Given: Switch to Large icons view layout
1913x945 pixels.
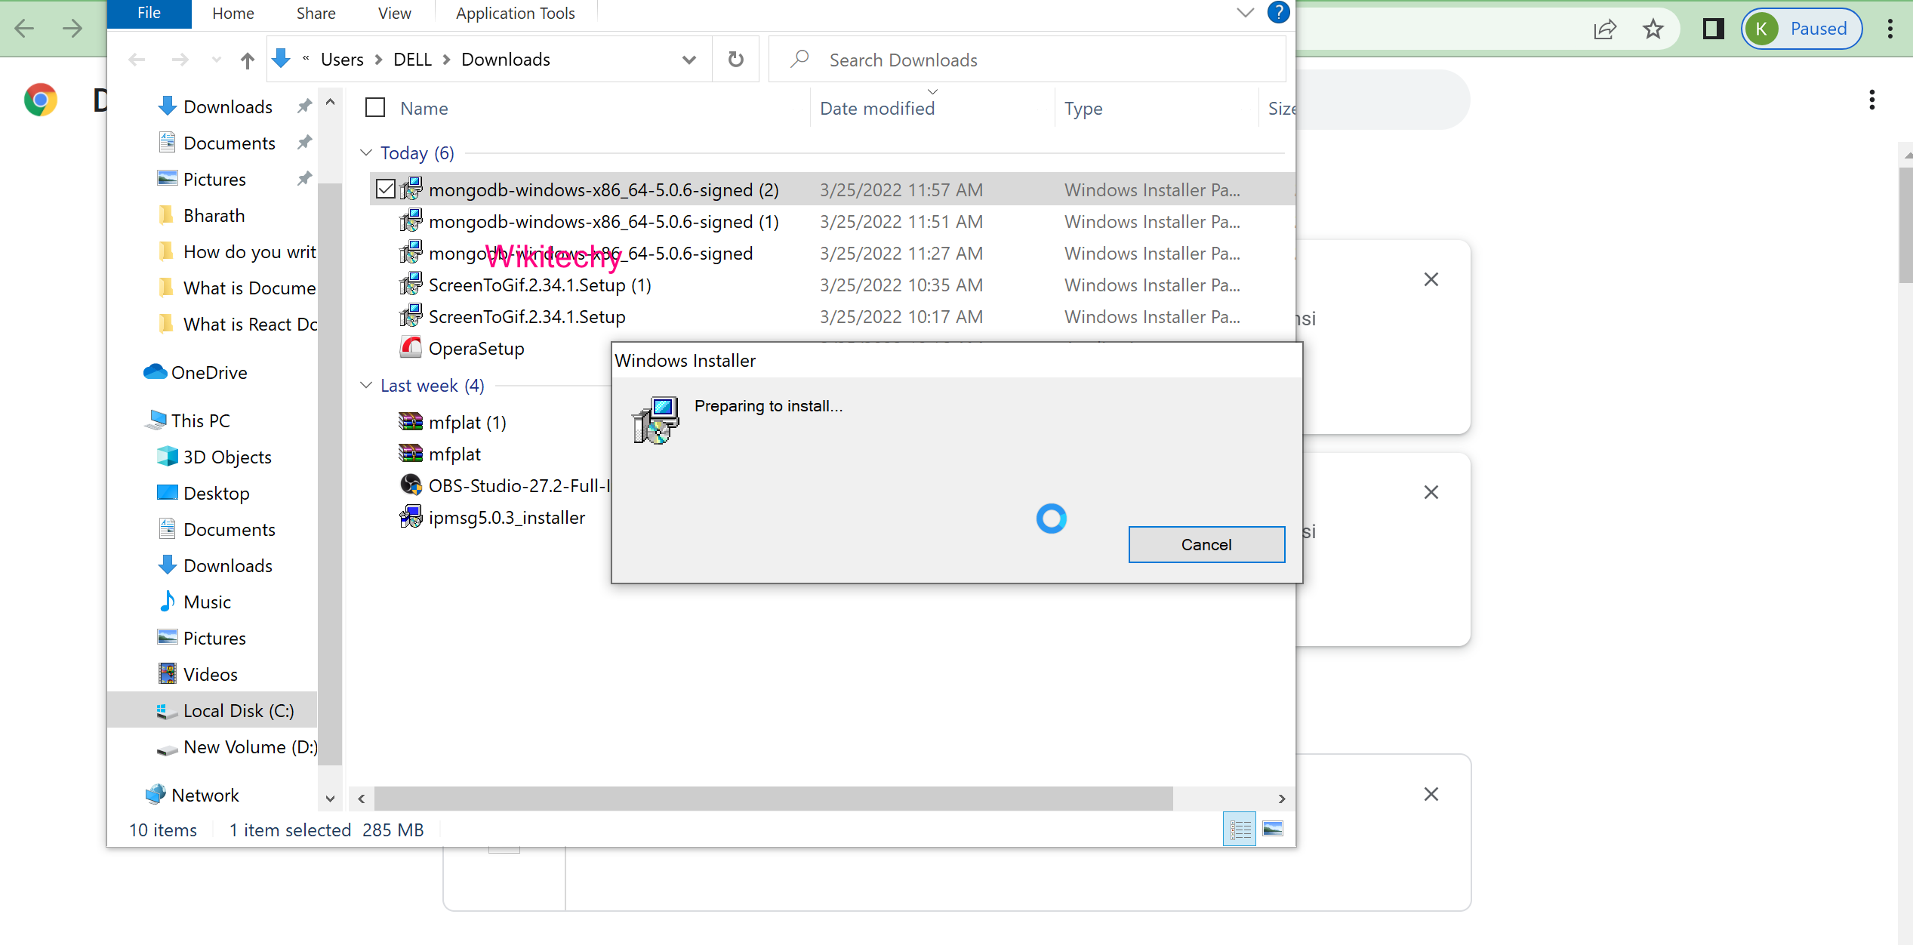Looking at the screenshot, I should click(x=1273, y=830).
